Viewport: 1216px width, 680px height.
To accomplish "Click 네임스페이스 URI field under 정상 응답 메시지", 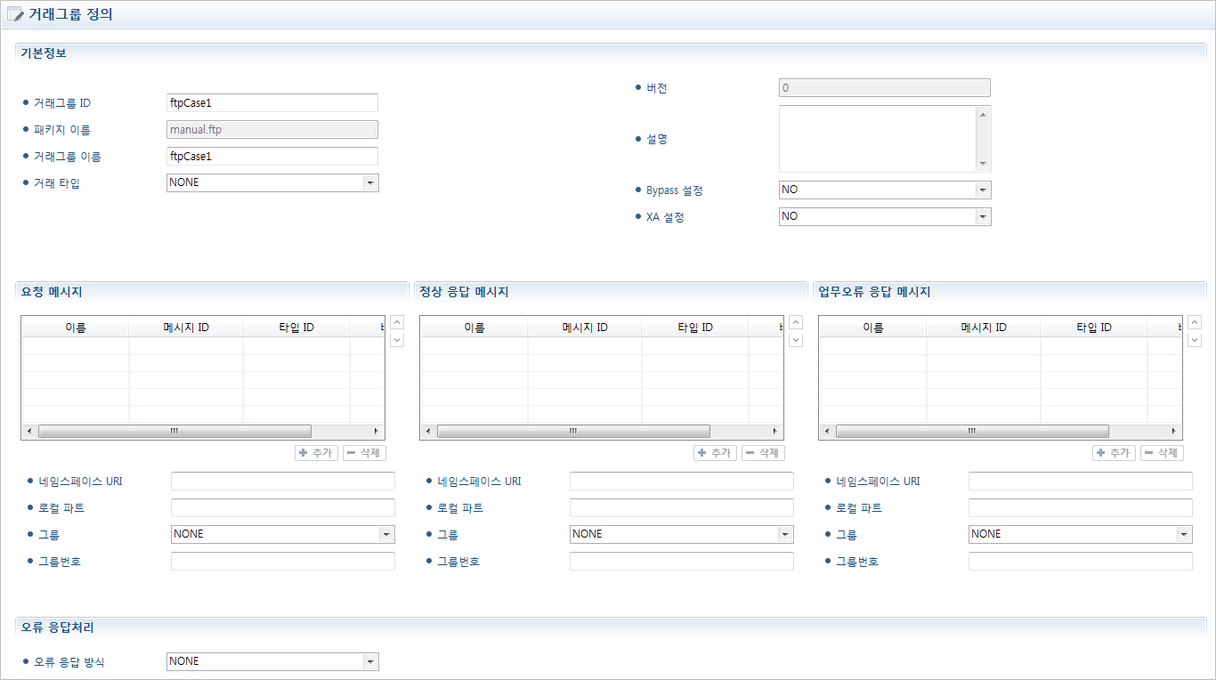I will tap(681, 482).
